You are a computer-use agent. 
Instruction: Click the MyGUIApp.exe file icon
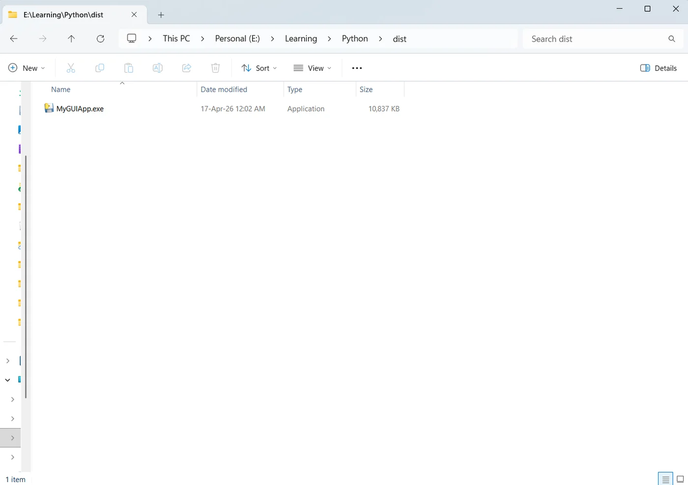(x=49, y=108)
